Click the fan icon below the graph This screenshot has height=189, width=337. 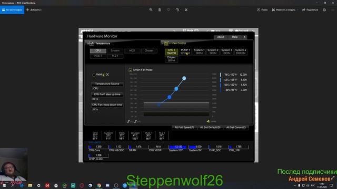pyautogui.click(x=208, y=121)
